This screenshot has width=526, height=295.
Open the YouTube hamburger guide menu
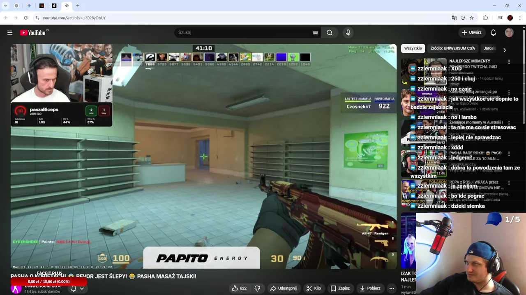point(10,33)
